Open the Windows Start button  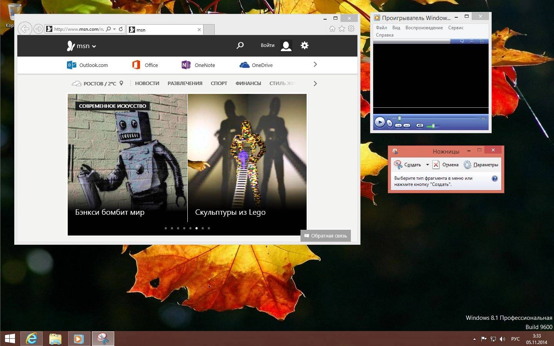click(x=10, y=339)
